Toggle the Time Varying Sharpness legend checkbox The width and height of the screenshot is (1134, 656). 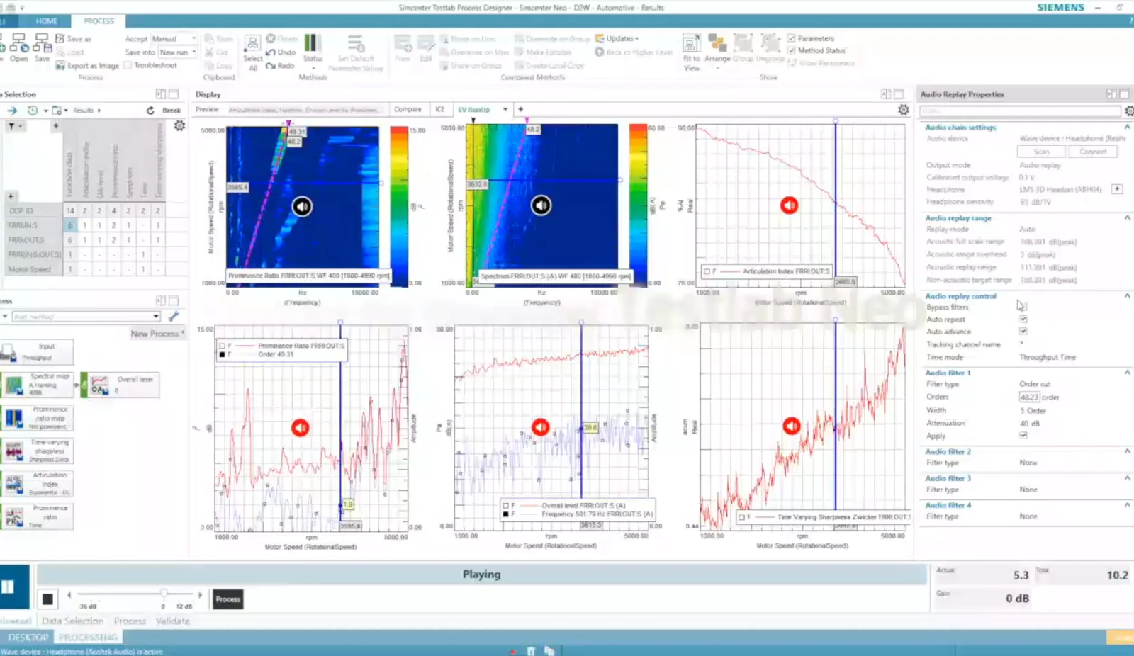(741, 517)
